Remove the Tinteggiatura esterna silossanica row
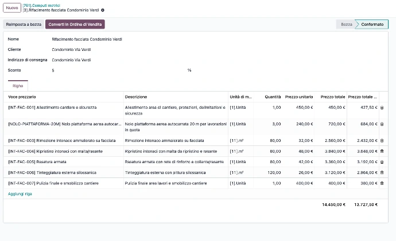This screenshot has width=396, height=241. click(382, 173)
